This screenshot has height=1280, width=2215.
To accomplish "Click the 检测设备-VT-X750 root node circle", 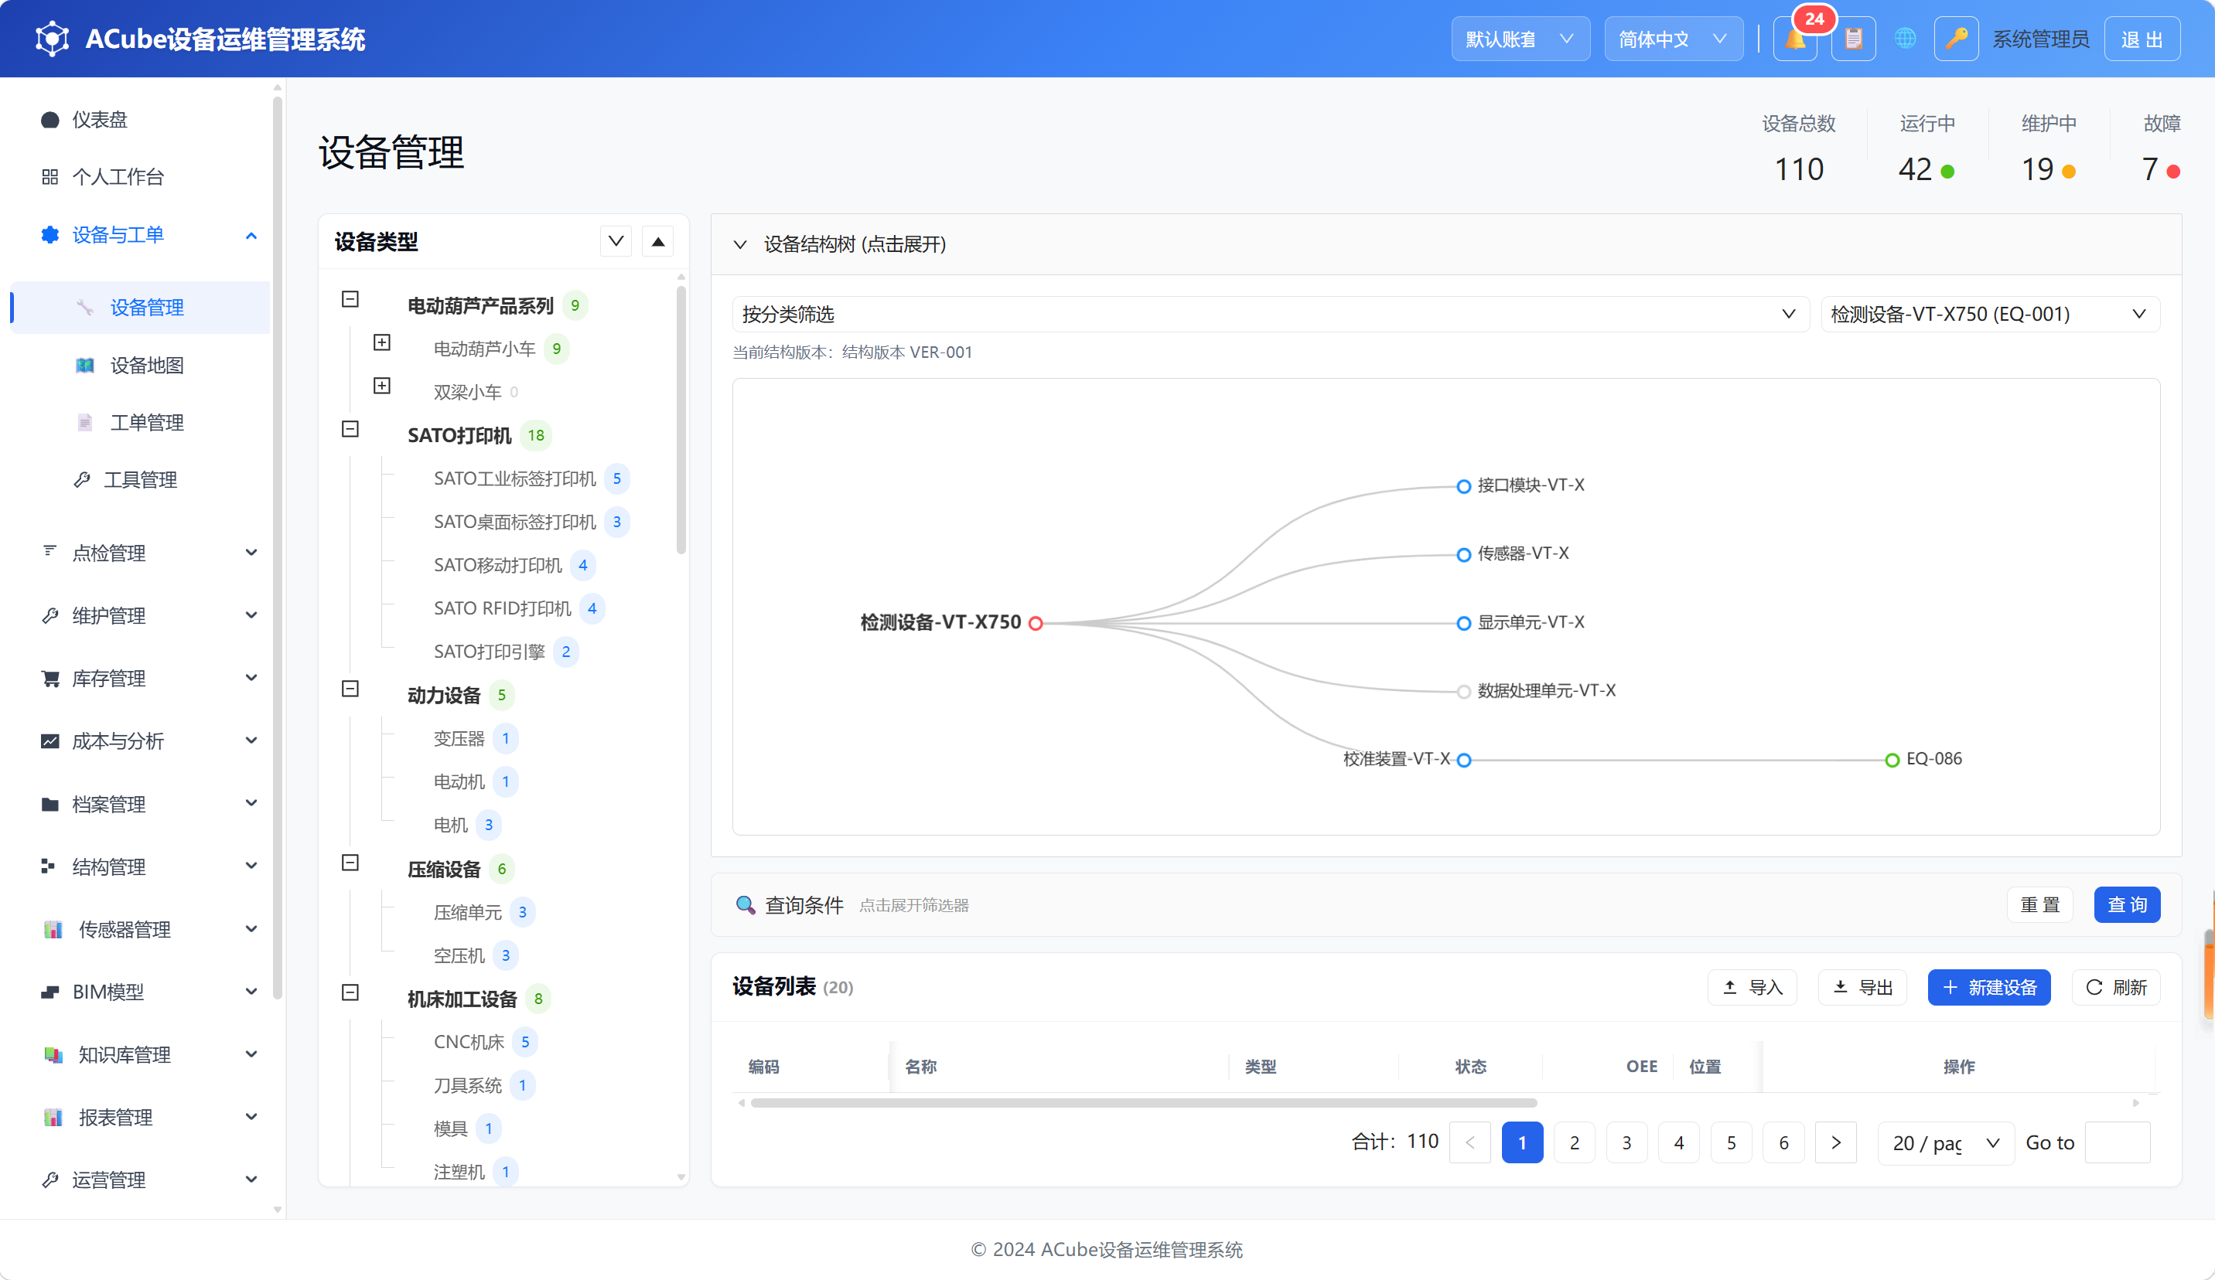I will click(x=1036, y=623).
